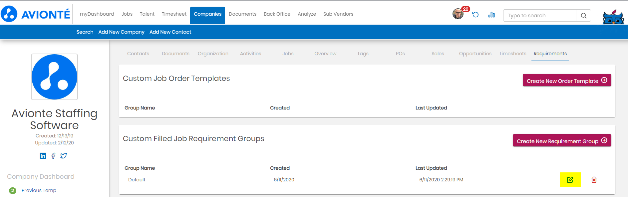This screenshot has width=628, height=197.
Task: Click the Created: 12/13/19 text
Action: 55,136
